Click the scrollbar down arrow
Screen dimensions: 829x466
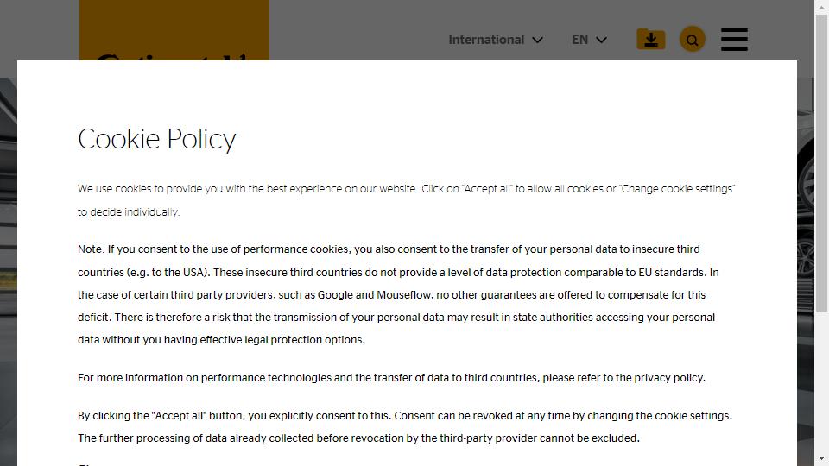point(821,458)
